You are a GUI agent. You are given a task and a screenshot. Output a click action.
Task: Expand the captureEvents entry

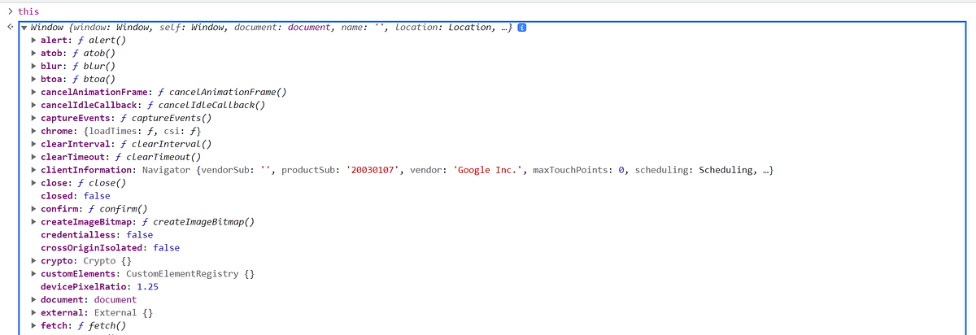(x=33, y=118)
